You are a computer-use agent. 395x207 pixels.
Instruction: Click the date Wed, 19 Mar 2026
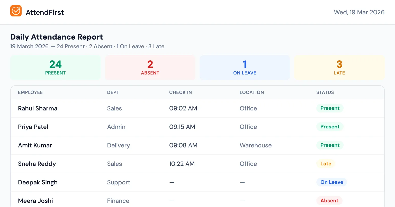click(x=359, y=12)
